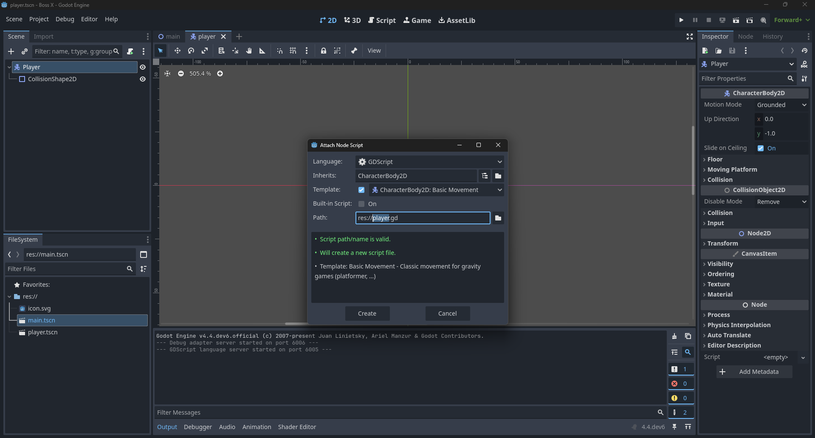This screenshot has height=438, width=815.
Task: Open Inspector history clock icon
Action: 804,51
